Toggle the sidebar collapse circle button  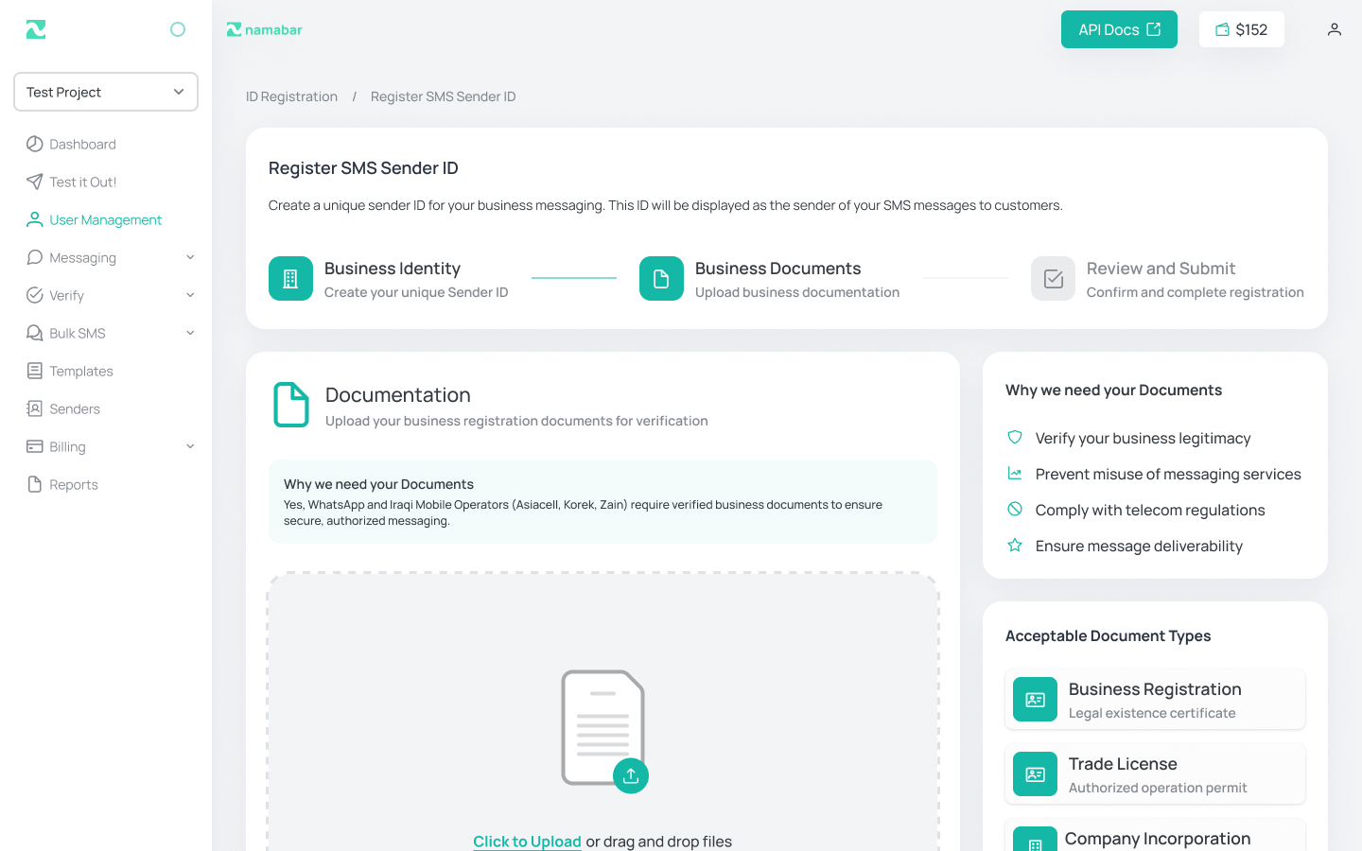point(178,29)
